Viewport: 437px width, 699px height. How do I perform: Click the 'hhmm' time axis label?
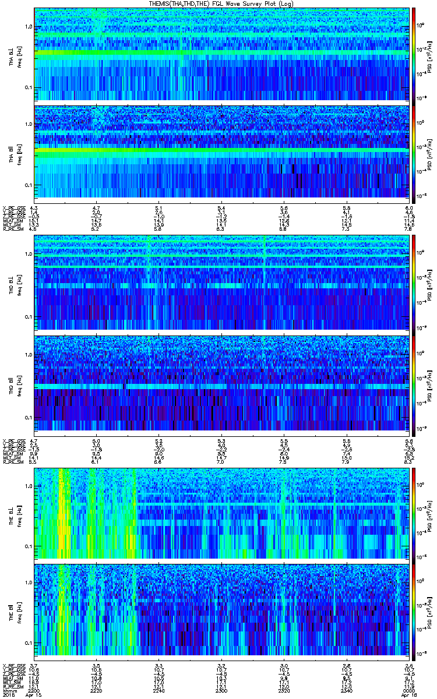[9, 690]
